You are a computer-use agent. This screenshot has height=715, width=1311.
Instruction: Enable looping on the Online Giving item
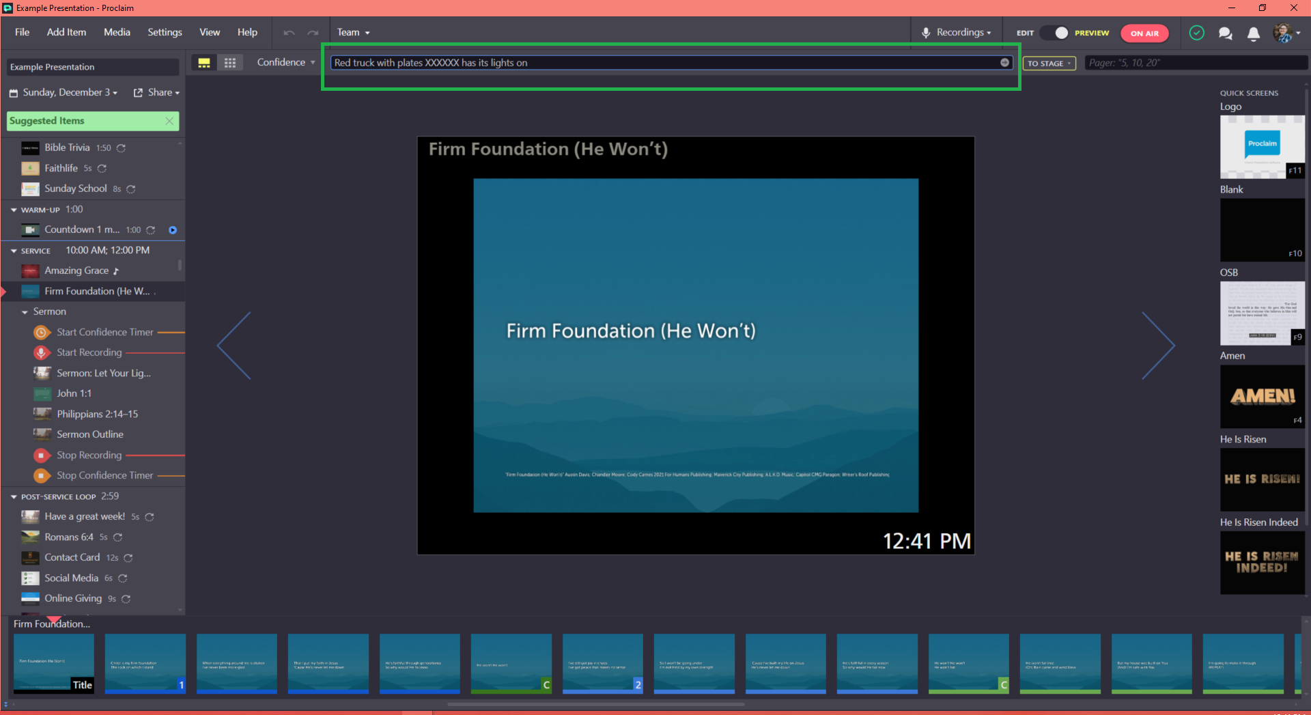[126, 599]
